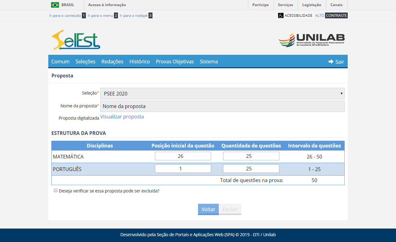Image resolution: width=396 pixels, height=242 pixels.
Task: Open the Sistema menu
Action: pyautogui.click(x=209, y=61)
